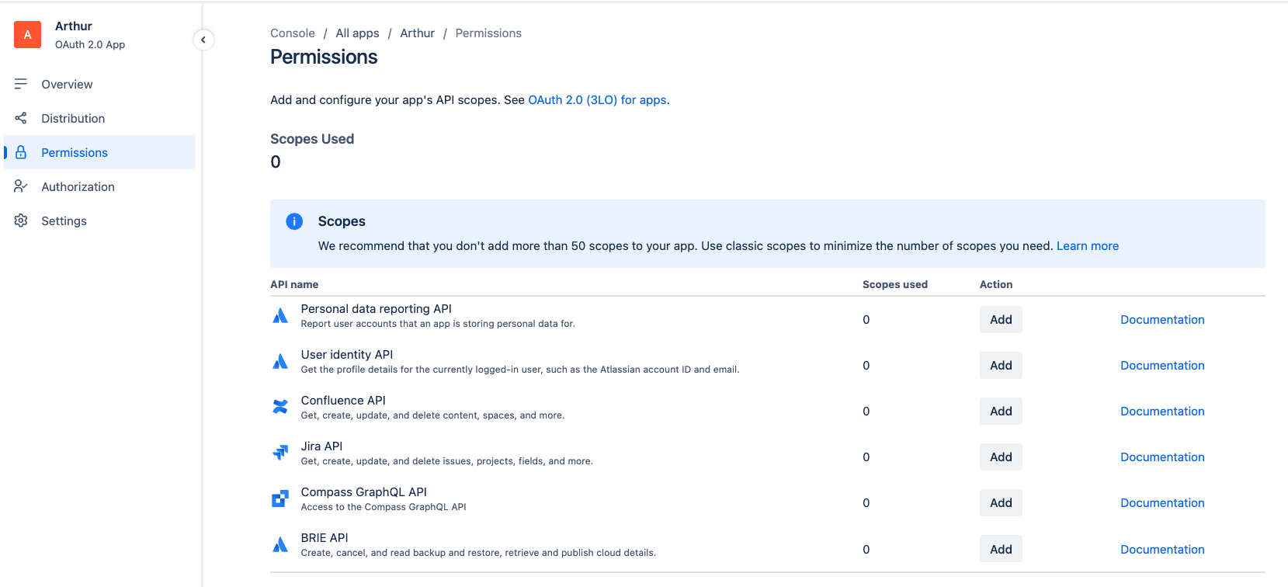Click the orange Arthur app avatar icon

coord(27,35)
